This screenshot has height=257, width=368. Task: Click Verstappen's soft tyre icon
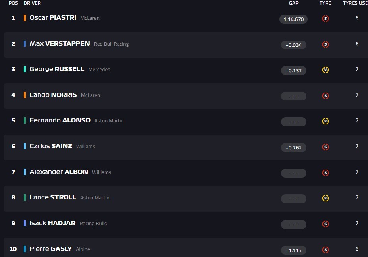click(326, 44)
